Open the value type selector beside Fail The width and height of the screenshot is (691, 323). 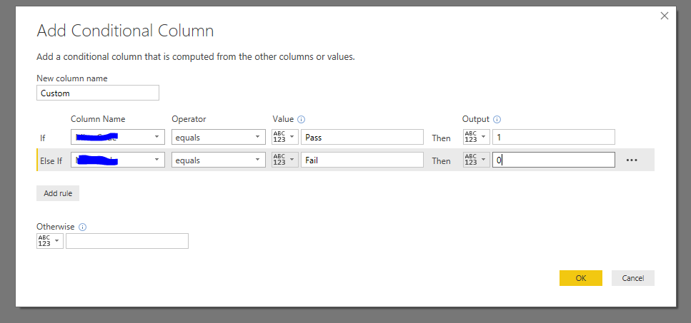tap(285, 160)
